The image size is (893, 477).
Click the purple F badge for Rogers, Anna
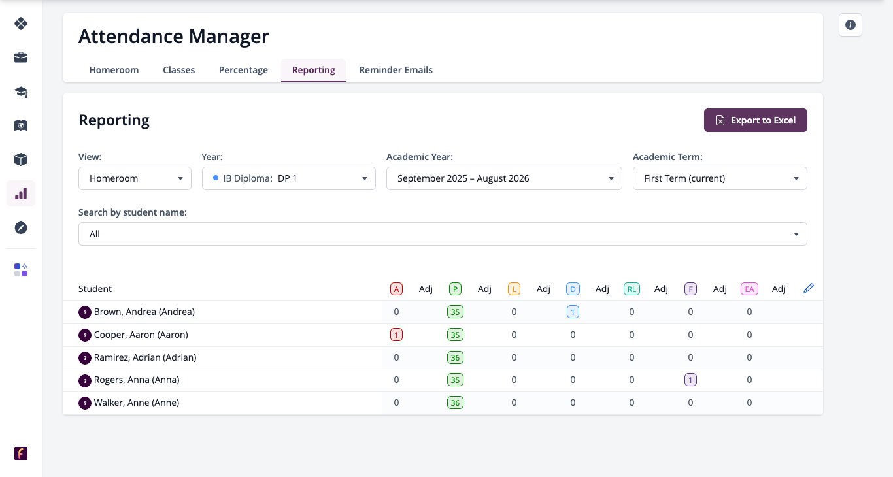pyautogui.click(x=690, y=380)
